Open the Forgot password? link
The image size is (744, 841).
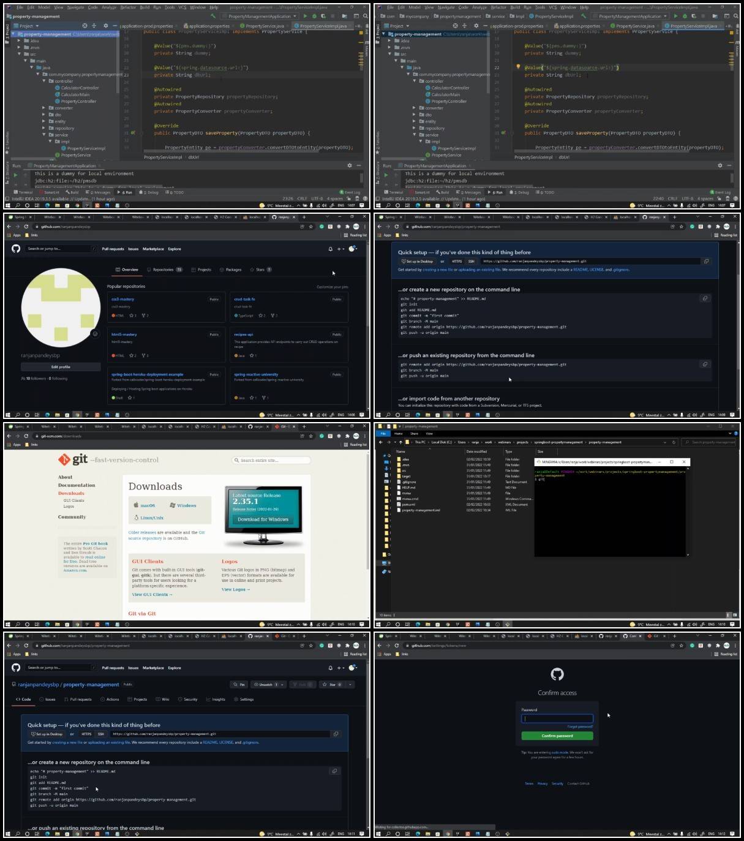coord(580,726)
